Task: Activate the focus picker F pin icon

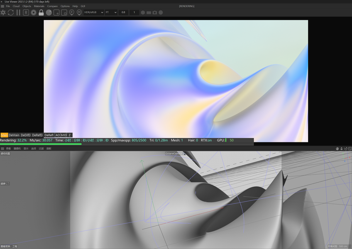Action: 72,12
